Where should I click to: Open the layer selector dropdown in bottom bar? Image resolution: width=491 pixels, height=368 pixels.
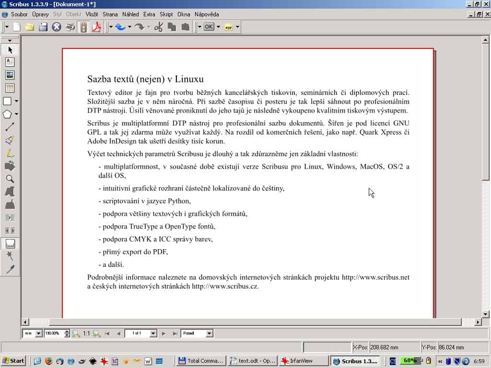[210, 333]
